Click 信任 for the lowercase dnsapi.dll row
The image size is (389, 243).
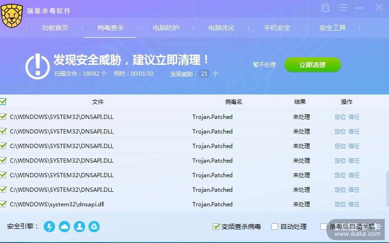click(354, 204)
